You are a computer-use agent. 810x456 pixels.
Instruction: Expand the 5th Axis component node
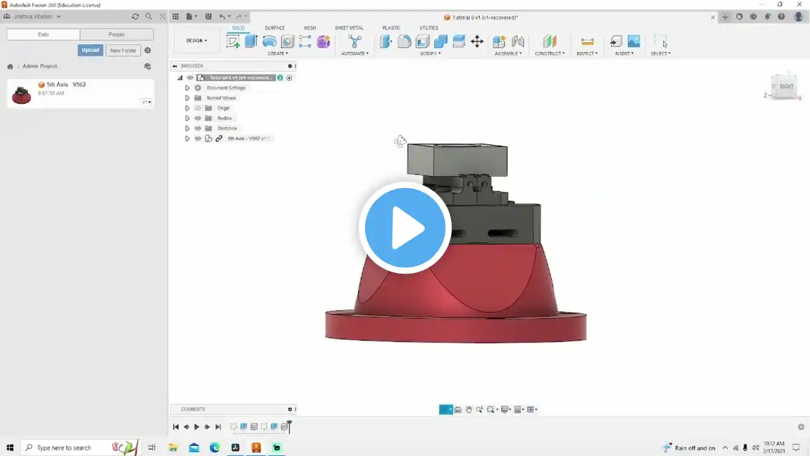pos(187,139)
